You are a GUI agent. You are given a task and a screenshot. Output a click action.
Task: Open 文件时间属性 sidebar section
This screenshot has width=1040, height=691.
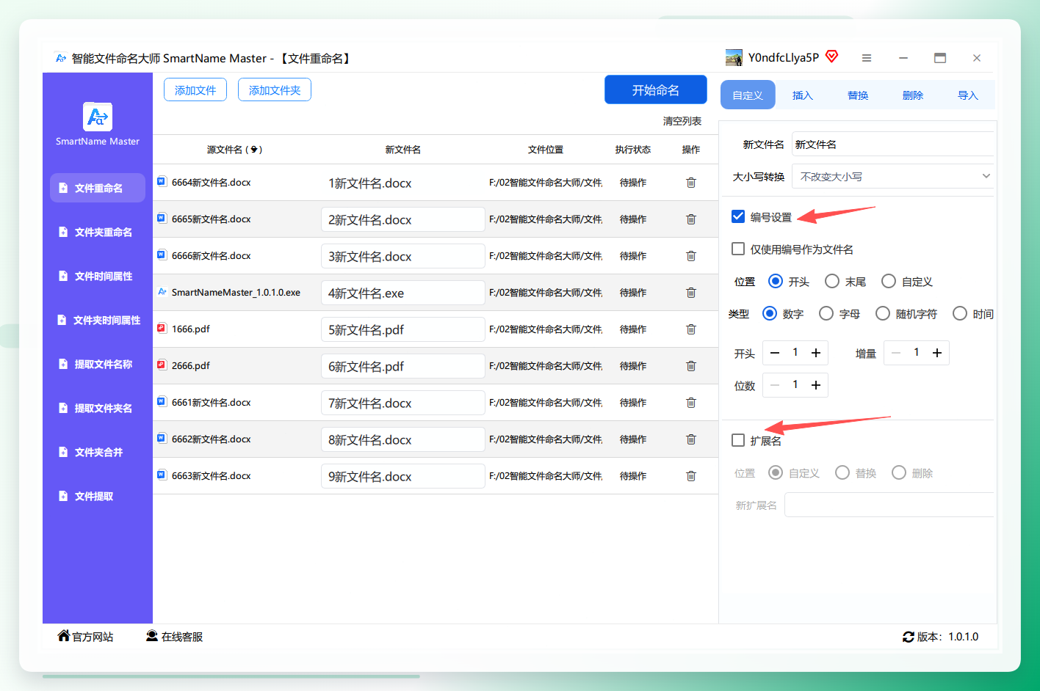(x=98, y=276)
